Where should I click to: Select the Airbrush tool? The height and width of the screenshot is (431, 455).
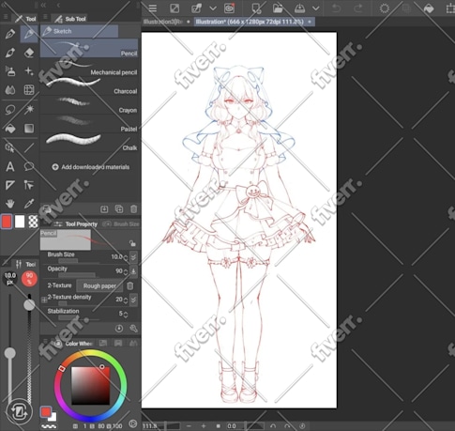pyautogui.click(x=10, y=71)
